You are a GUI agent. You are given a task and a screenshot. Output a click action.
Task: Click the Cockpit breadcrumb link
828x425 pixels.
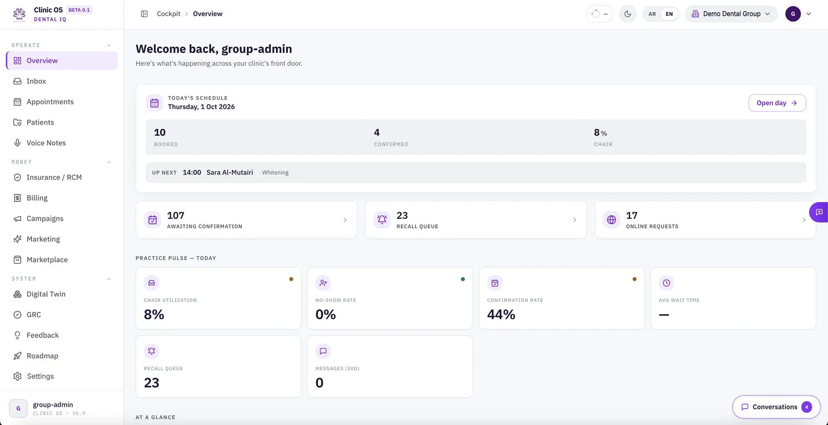[168, 14]
